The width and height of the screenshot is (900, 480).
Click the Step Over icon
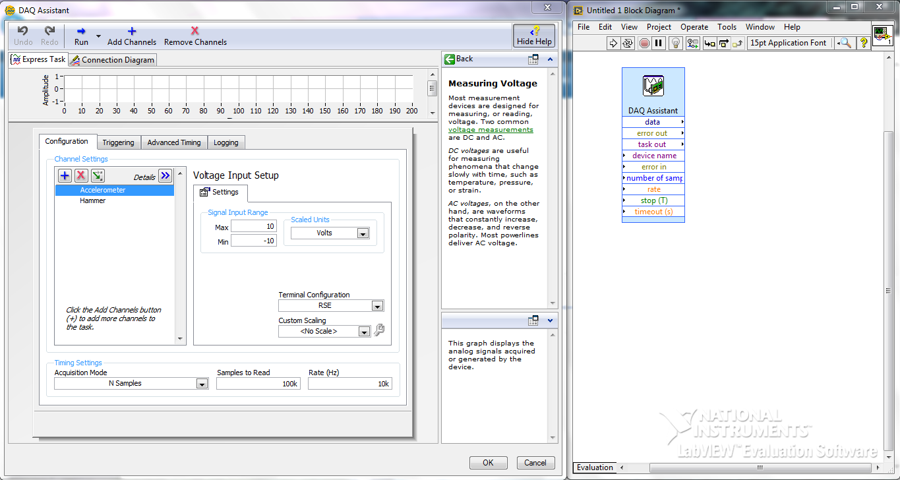point(724,43)
